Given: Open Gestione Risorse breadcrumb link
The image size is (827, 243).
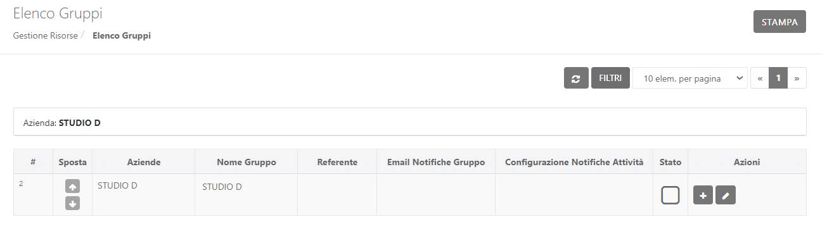Looking at the screenshot, I should click(45, 35).
